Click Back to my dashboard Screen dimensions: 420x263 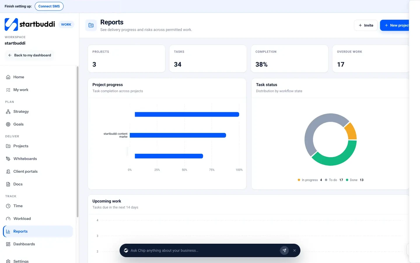point(29,55)
